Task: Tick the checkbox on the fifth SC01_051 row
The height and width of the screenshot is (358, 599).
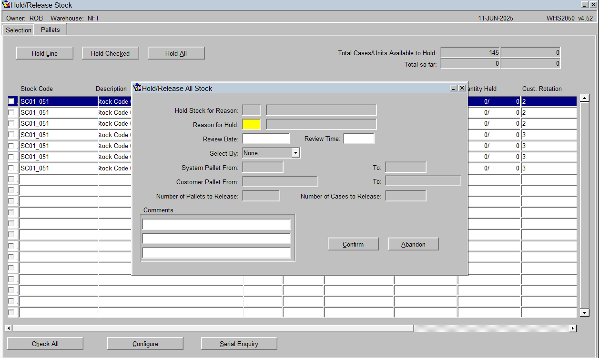Action: [11, 146]
